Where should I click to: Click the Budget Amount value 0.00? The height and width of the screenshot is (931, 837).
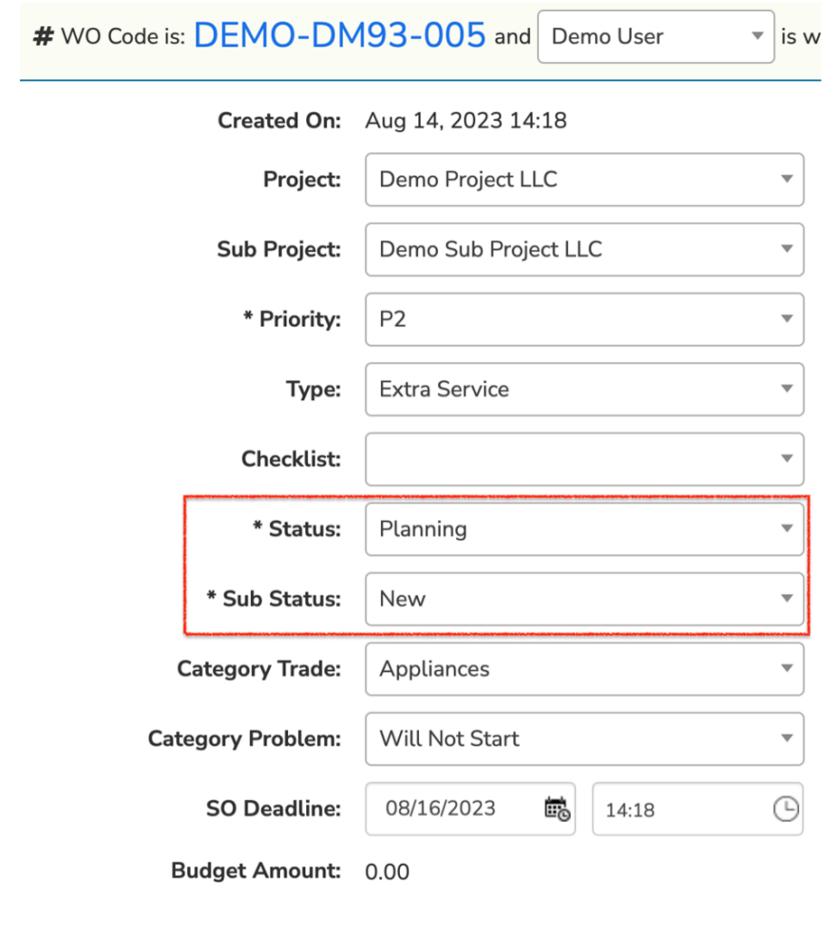coord(387,872)
